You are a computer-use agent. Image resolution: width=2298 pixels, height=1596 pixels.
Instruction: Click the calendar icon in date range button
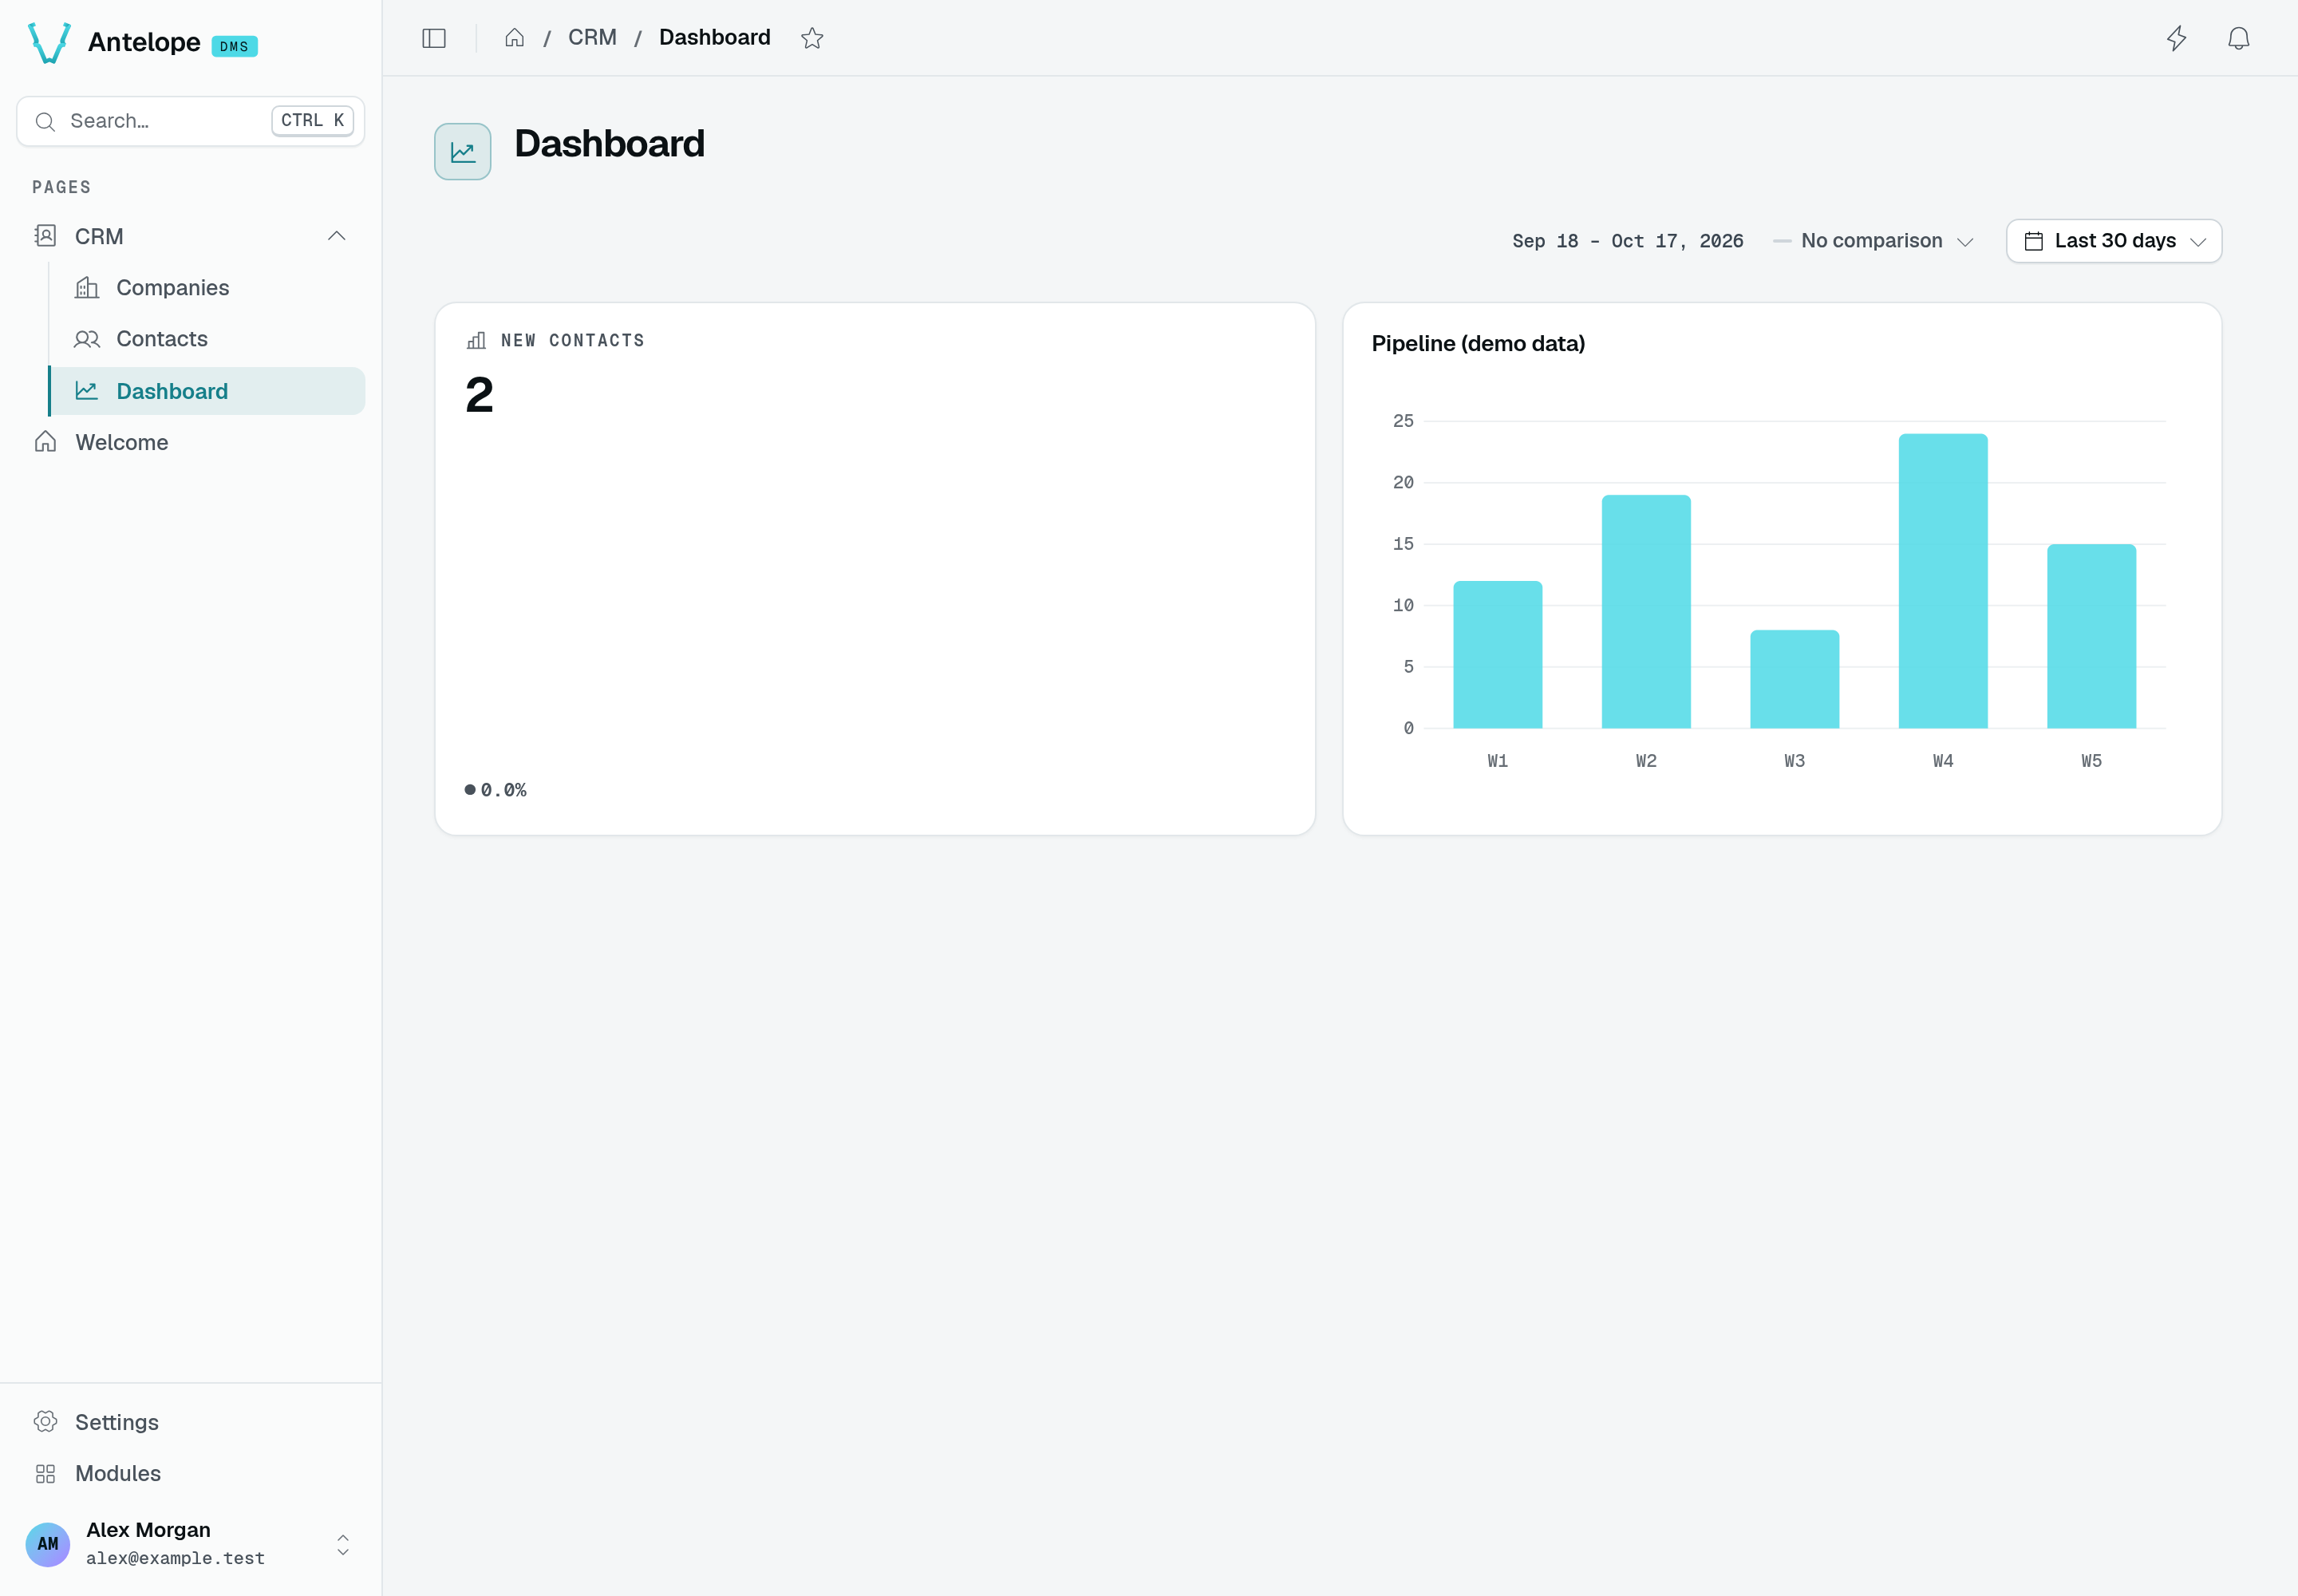(x=2033, y=241)
